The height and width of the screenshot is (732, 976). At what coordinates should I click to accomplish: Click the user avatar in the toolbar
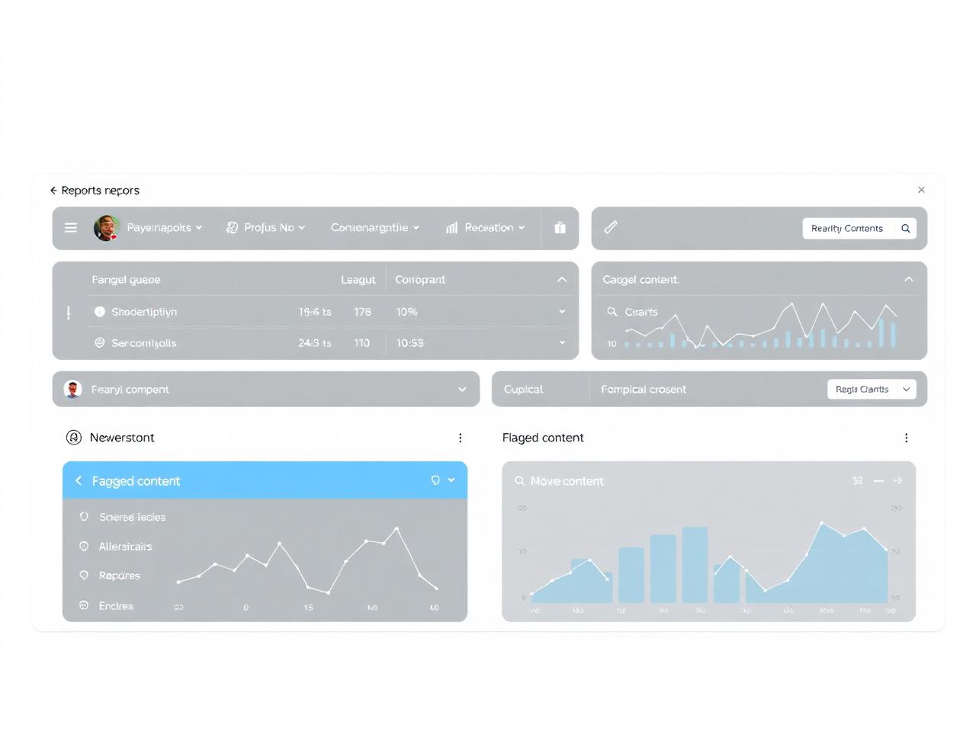[107, 228]
